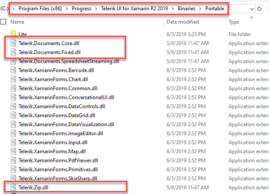Open the address bar history dropdown
Viewport: 269px width, 194px height.
click(x=252, y=9)
